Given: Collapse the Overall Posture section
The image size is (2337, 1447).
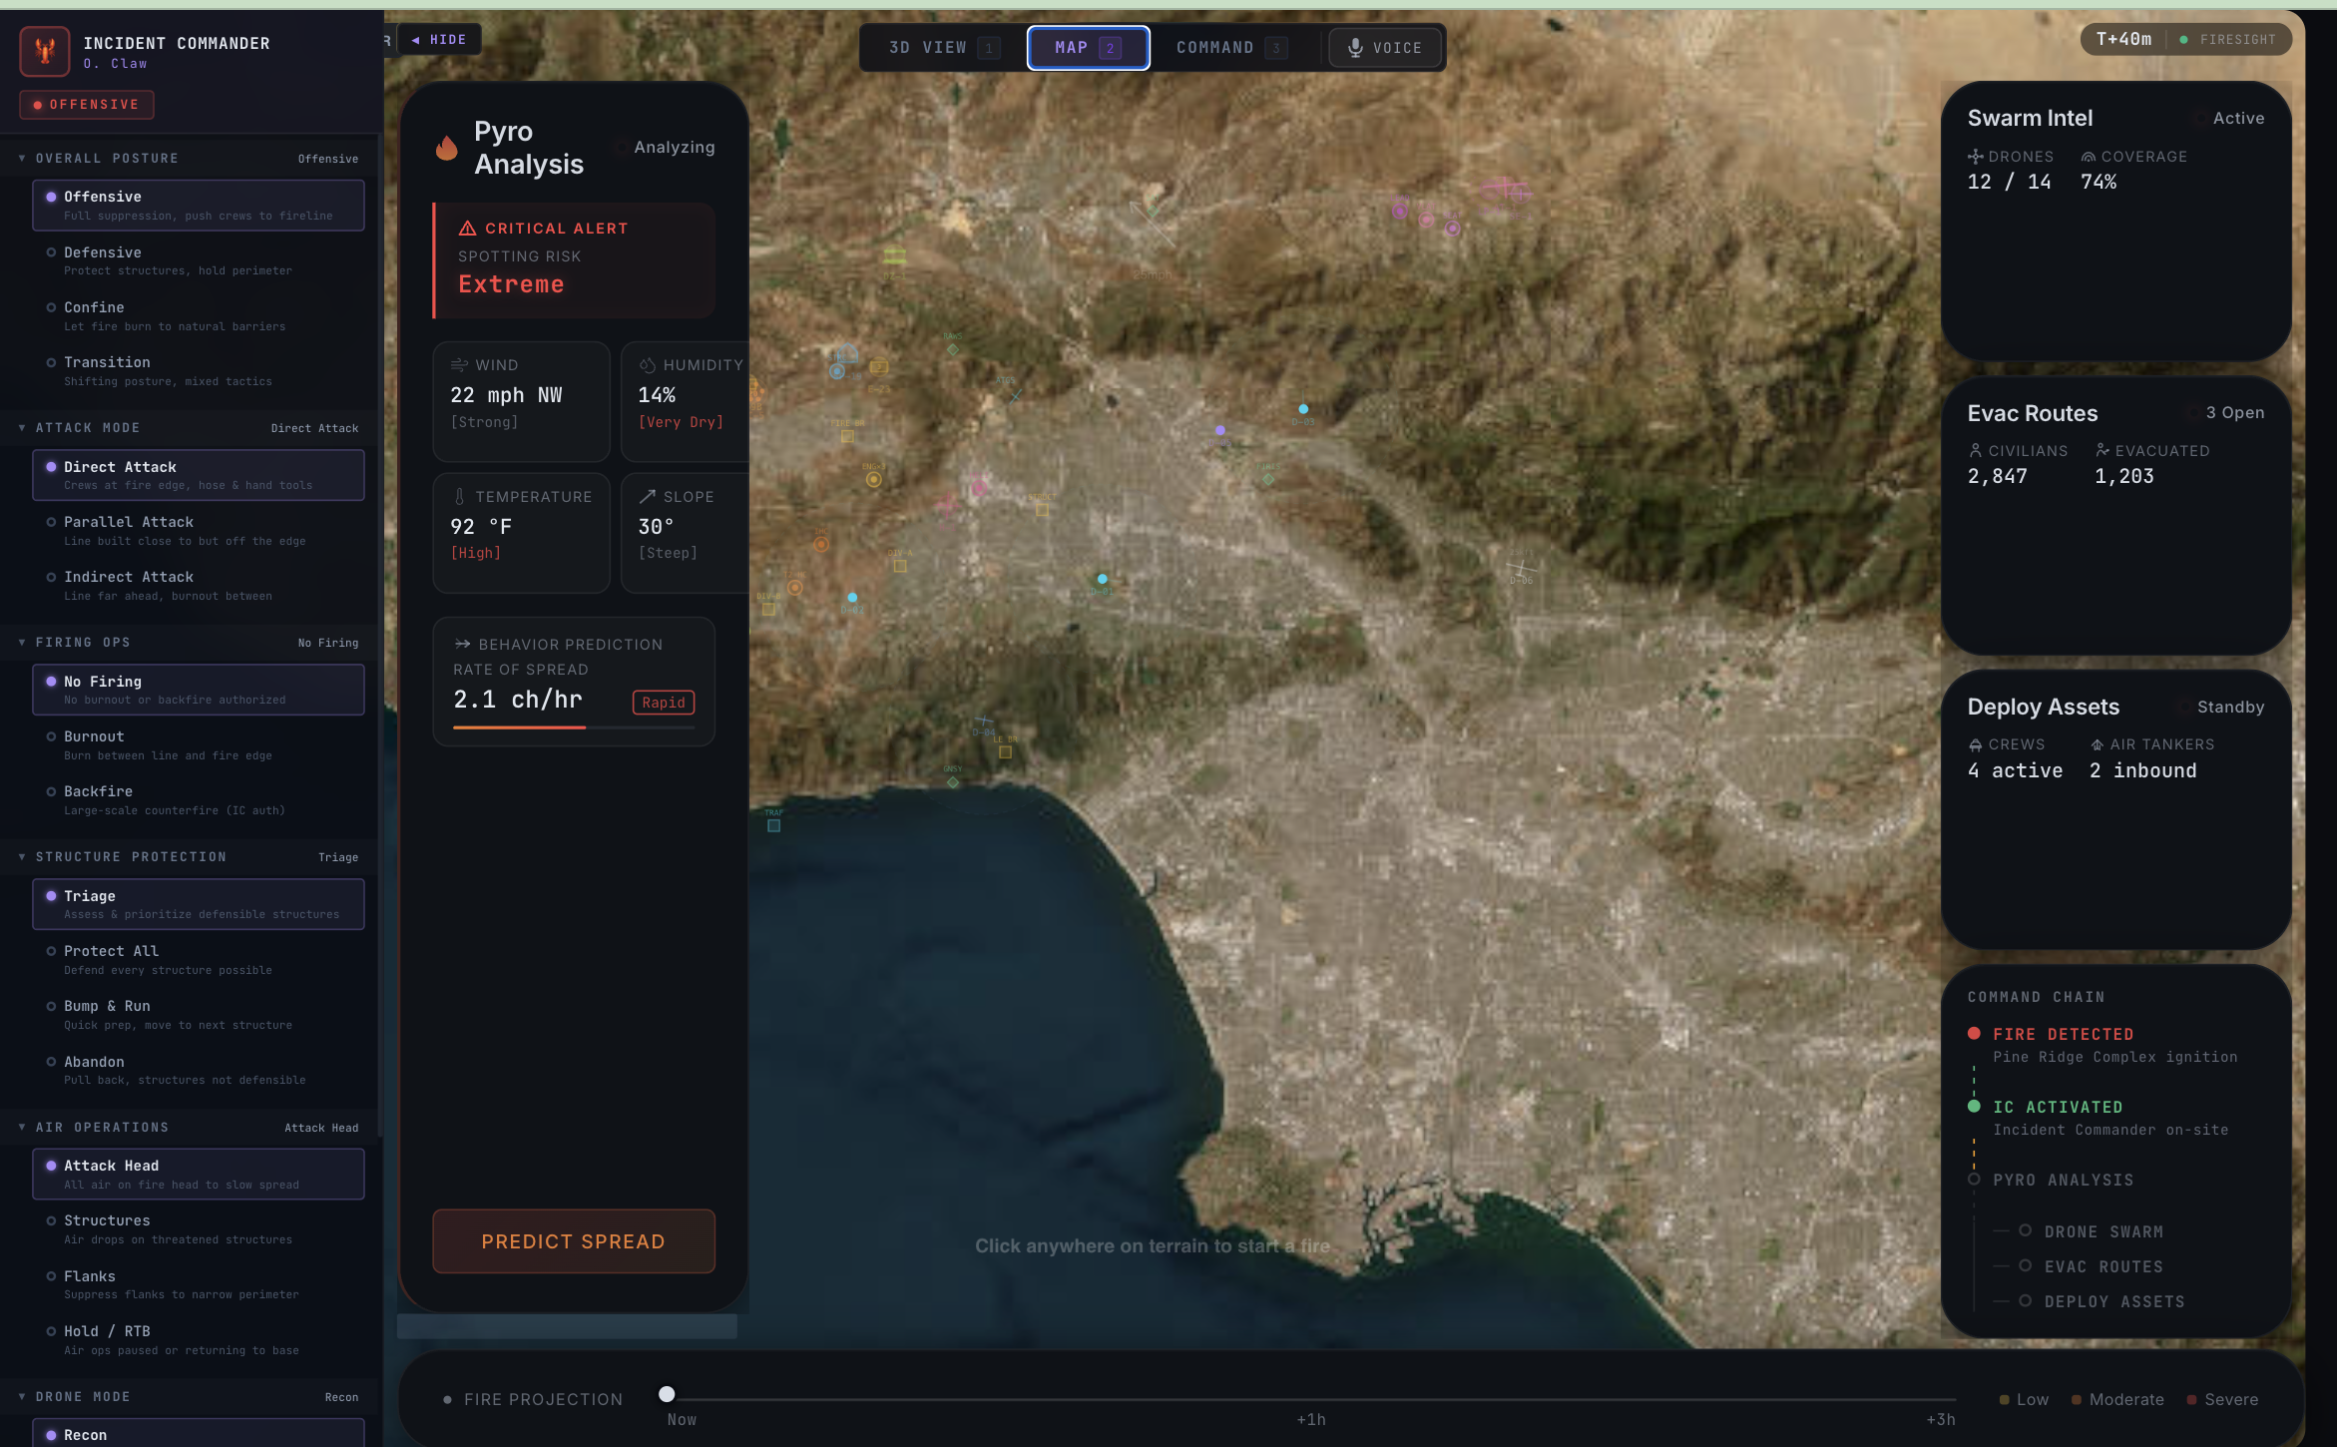Looking at the screenshot, I should coord(22,159).
